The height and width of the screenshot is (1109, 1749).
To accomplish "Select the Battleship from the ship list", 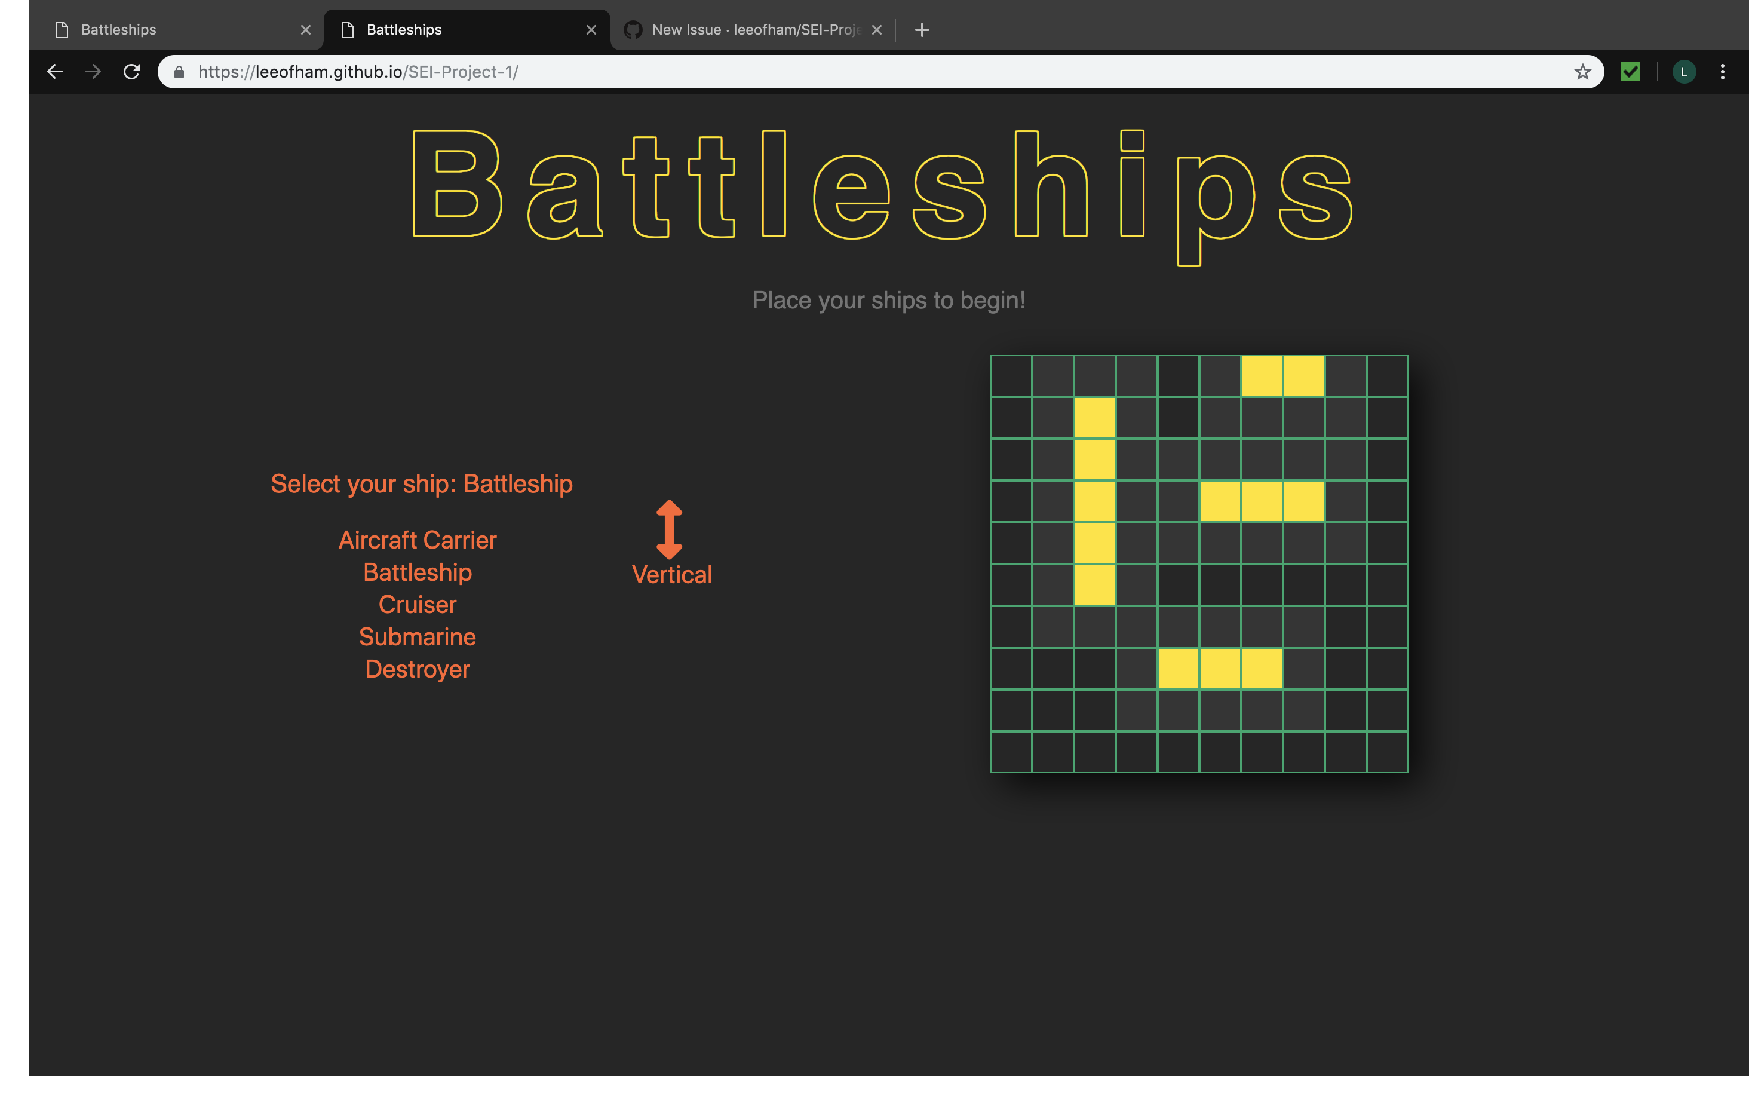I will pos(418,572).
